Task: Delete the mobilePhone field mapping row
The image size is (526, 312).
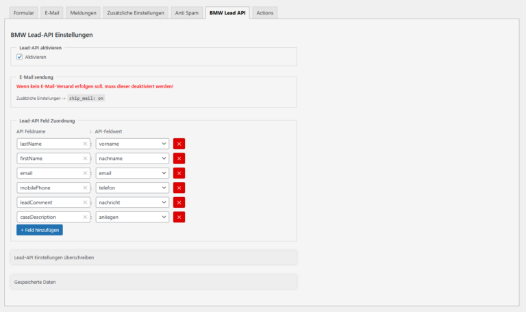Action: click(179, 188)
